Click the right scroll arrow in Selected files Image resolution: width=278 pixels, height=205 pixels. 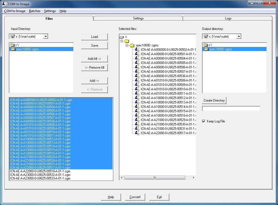(193, 178)
